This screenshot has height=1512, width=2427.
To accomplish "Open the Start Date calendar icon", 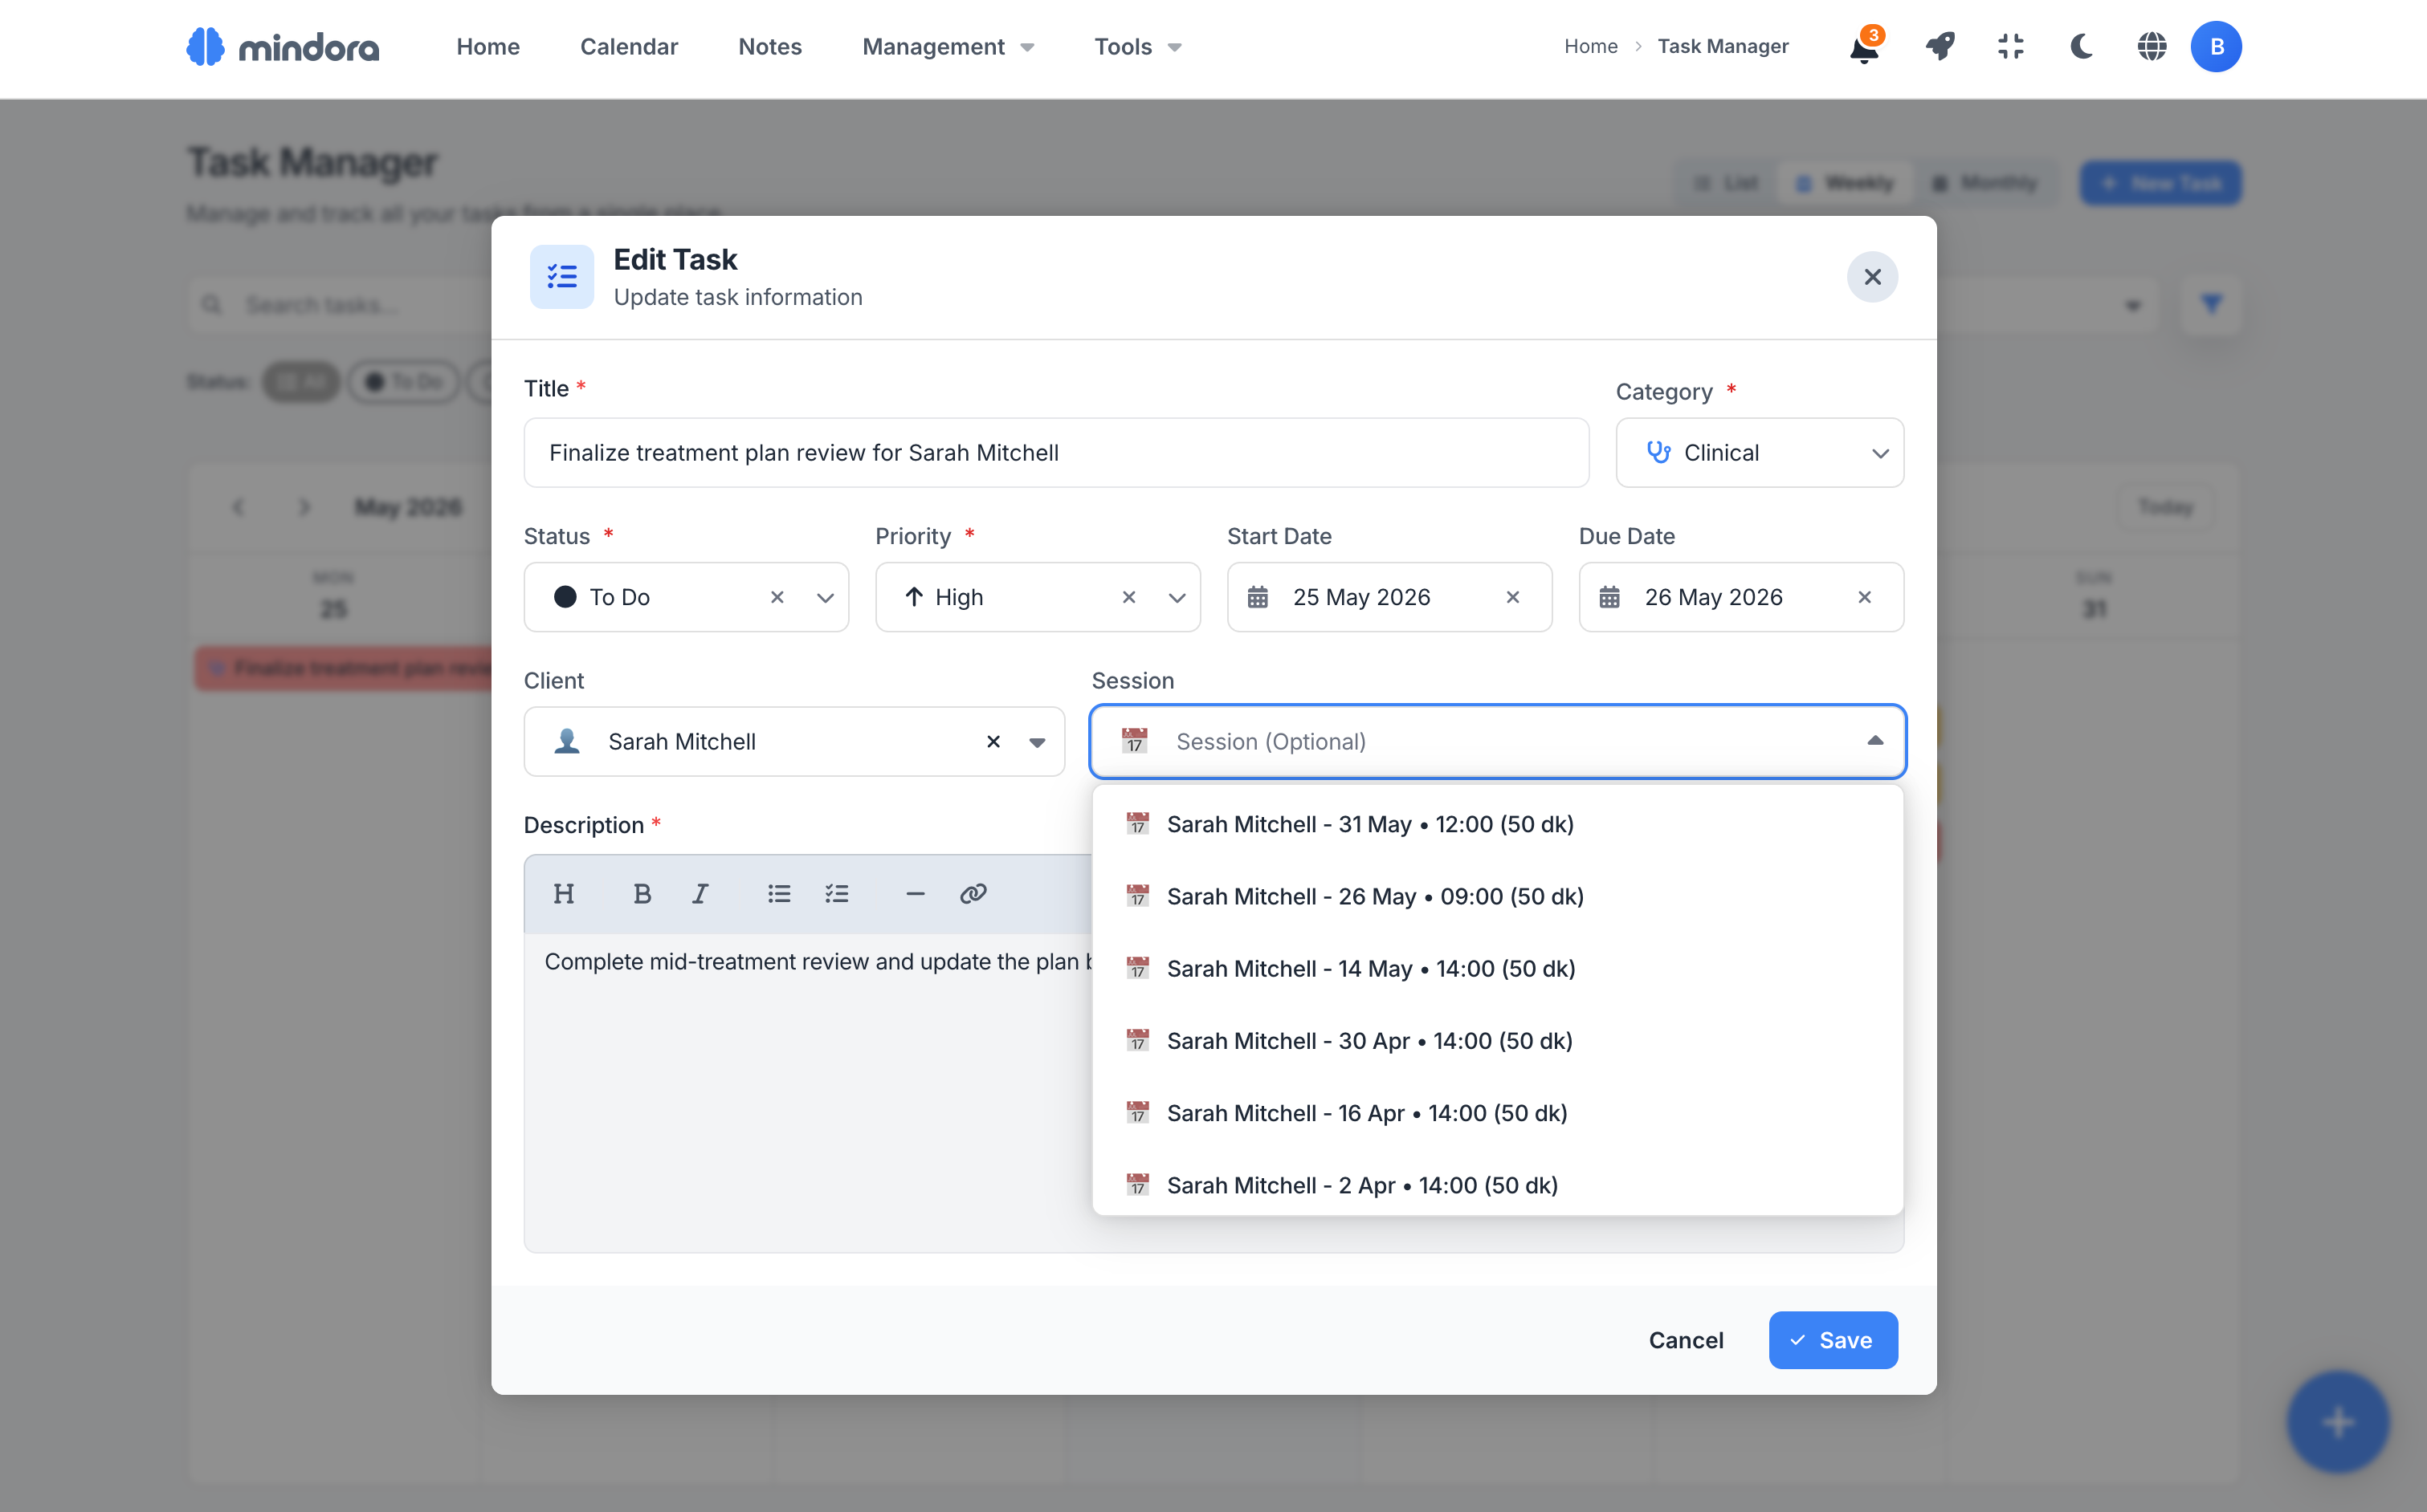I will click(x=1258, y=597).
